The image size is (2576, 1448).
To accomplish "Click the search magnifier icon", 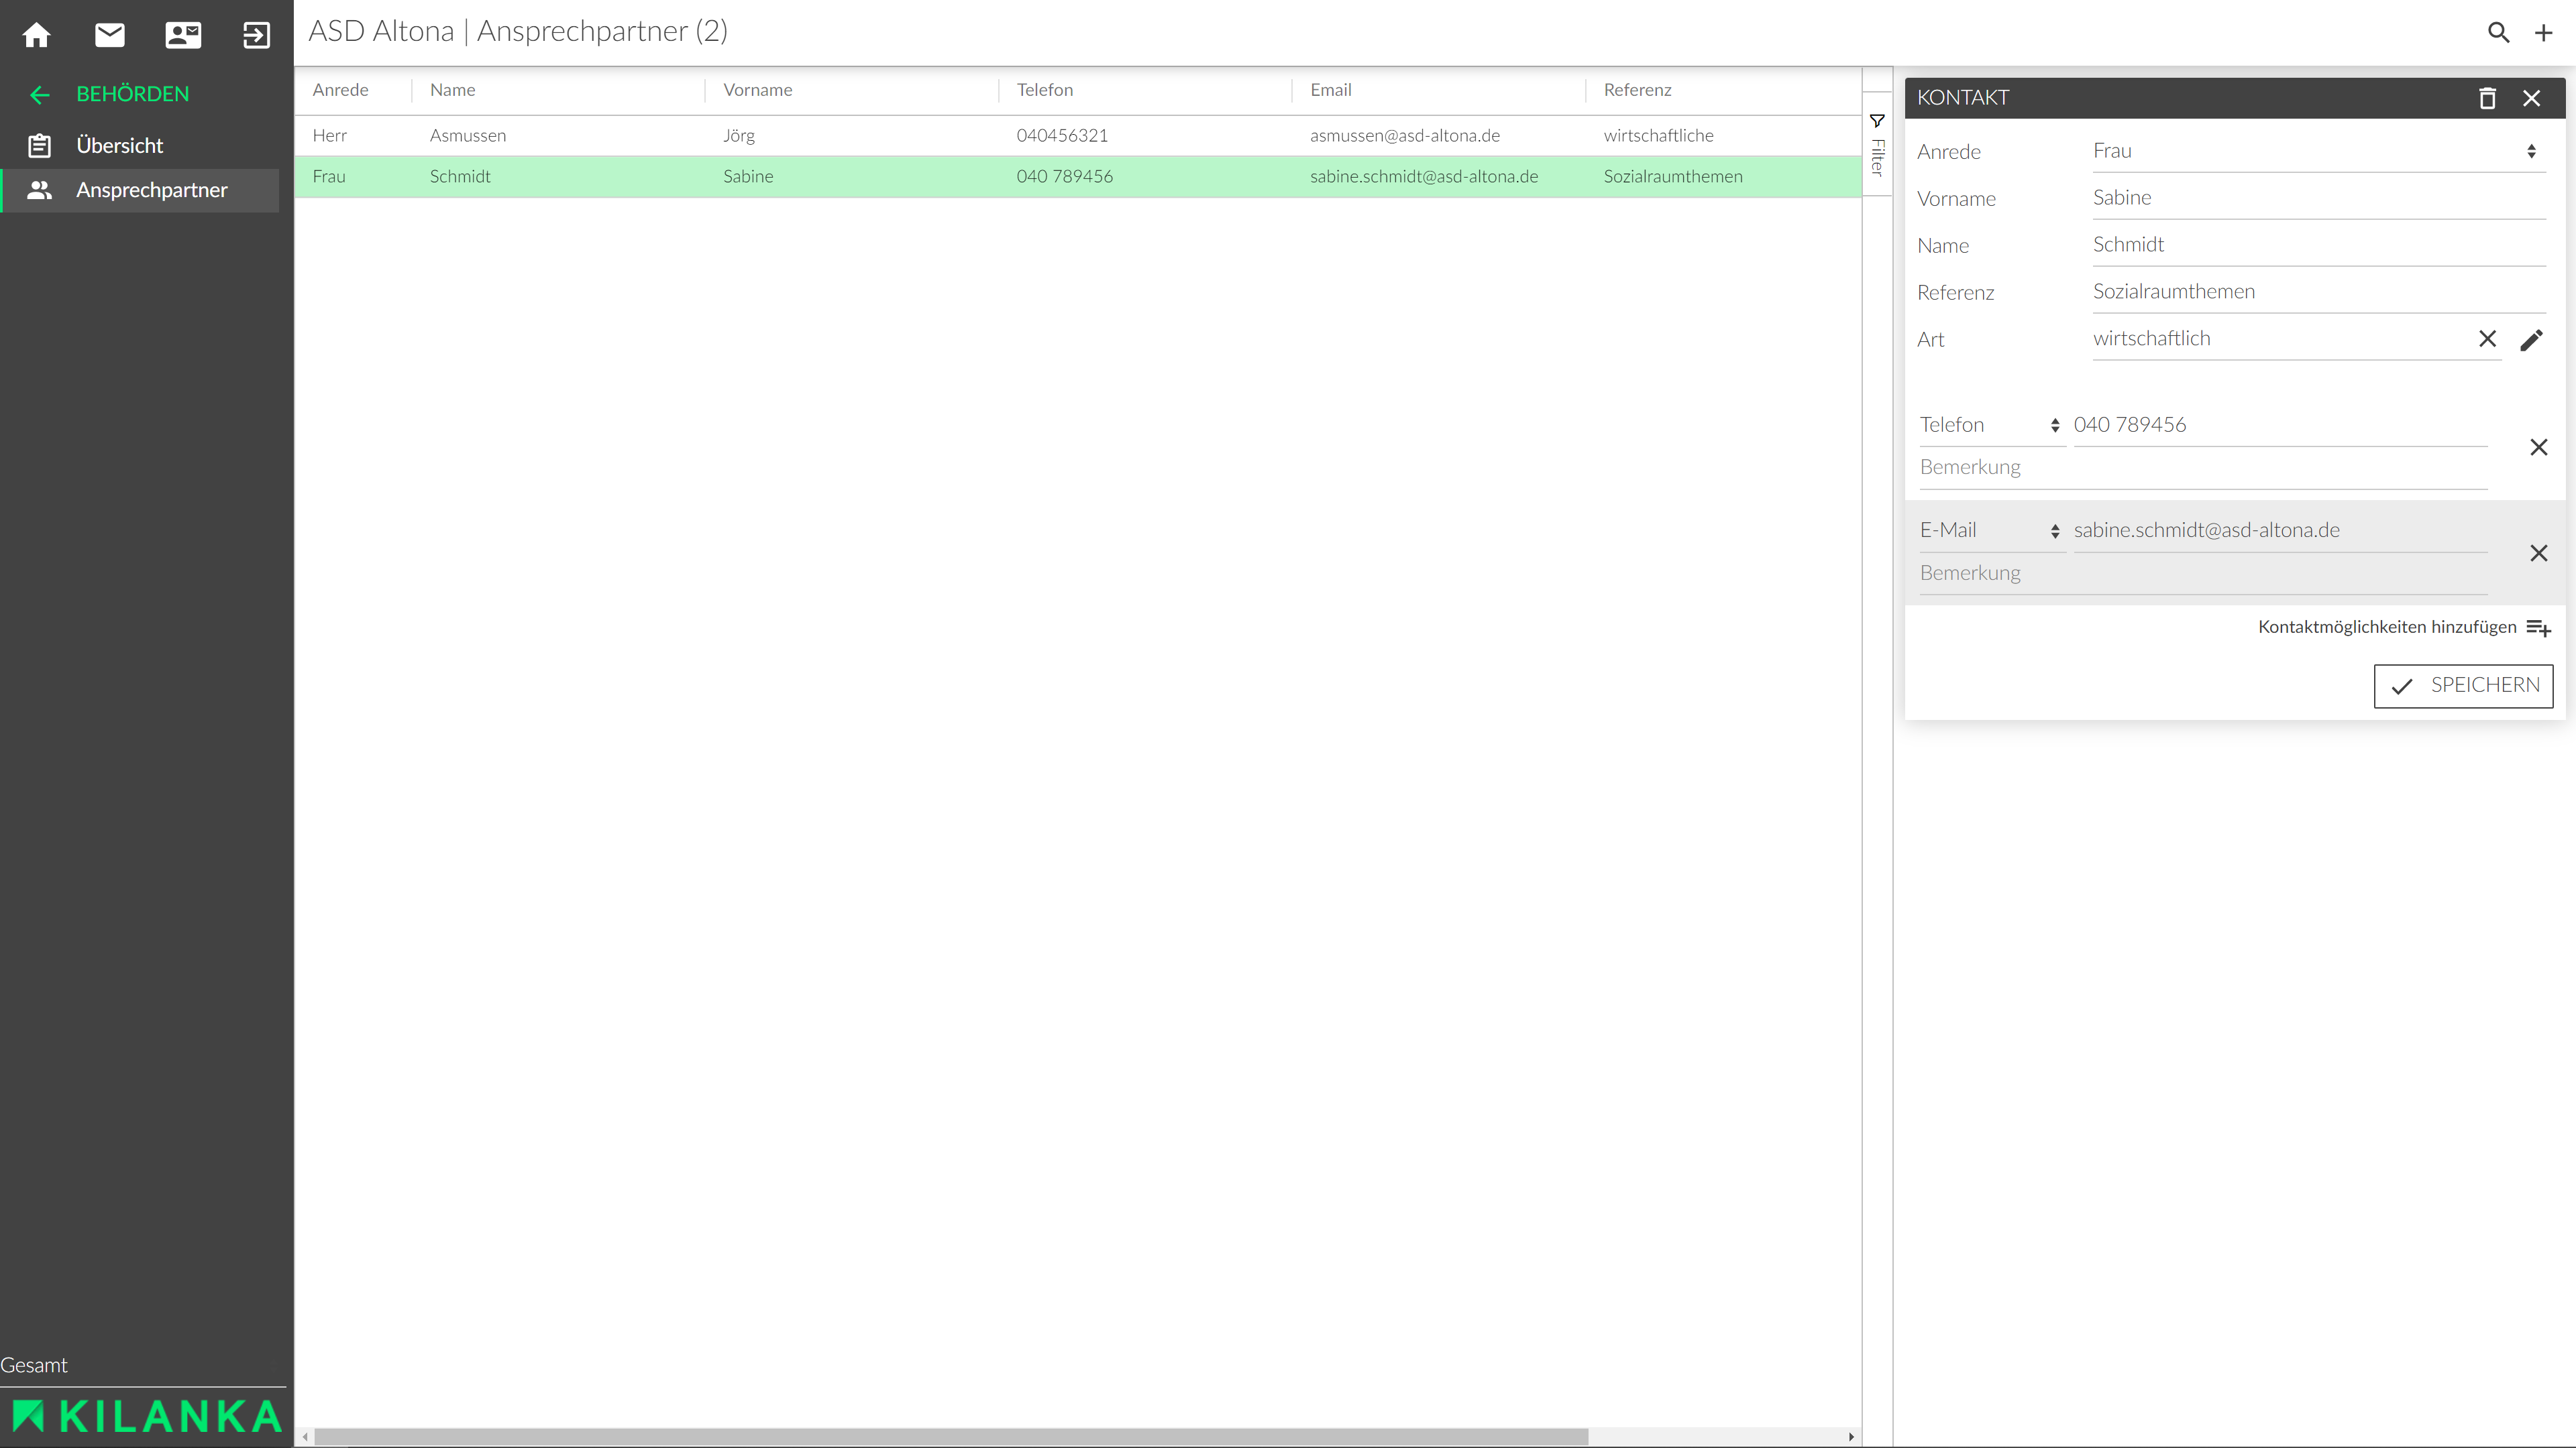I will [2498, 33].
